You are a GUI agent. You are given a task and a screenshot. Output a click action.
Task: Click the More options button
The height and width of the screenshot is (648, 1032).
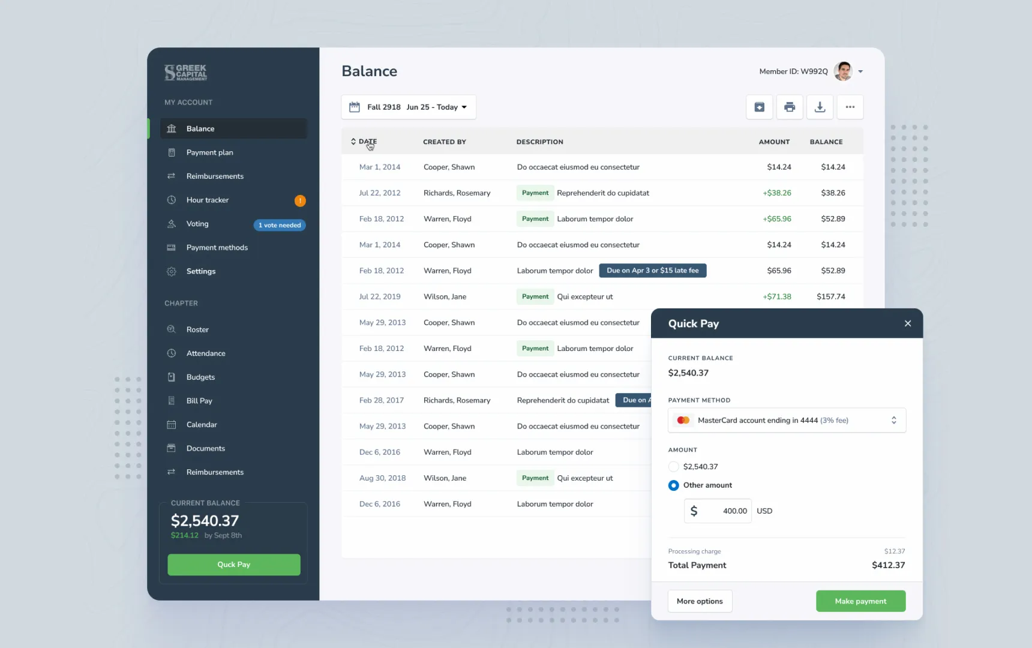tap(700, 601)
